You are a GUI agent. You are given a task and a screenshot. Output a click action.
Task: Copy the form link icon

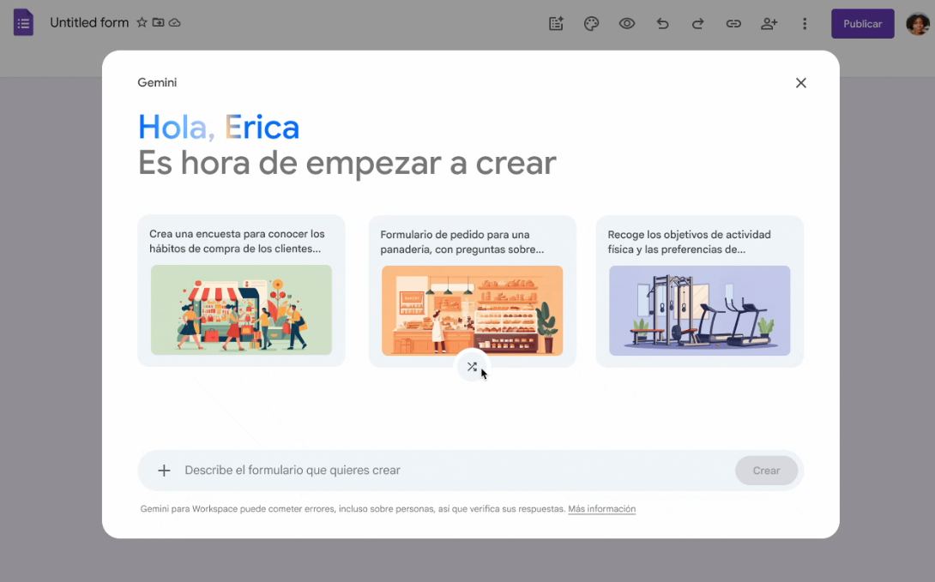click(x=733, y=24)
